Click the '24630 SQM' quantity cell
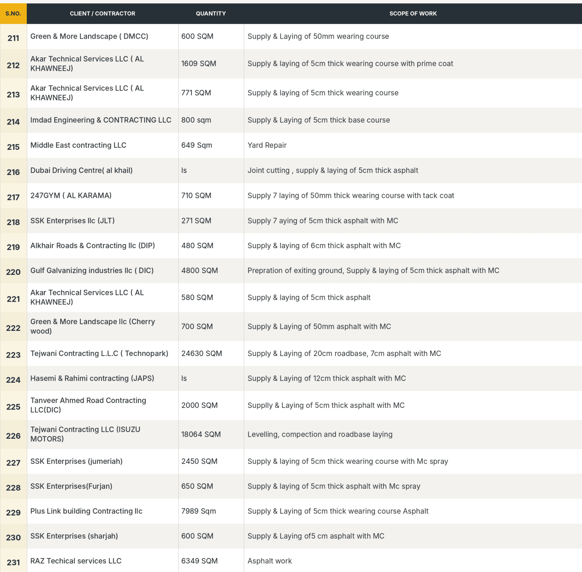The width and height of the screenshot is (582, 572). click(211, 353)
